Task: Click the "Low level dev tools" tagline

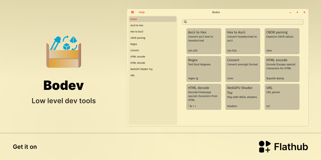Action: [64, 101]
